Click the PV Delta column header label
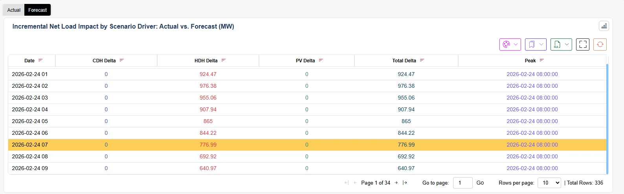This screenshot has height=194, width=624. point(305,60)
